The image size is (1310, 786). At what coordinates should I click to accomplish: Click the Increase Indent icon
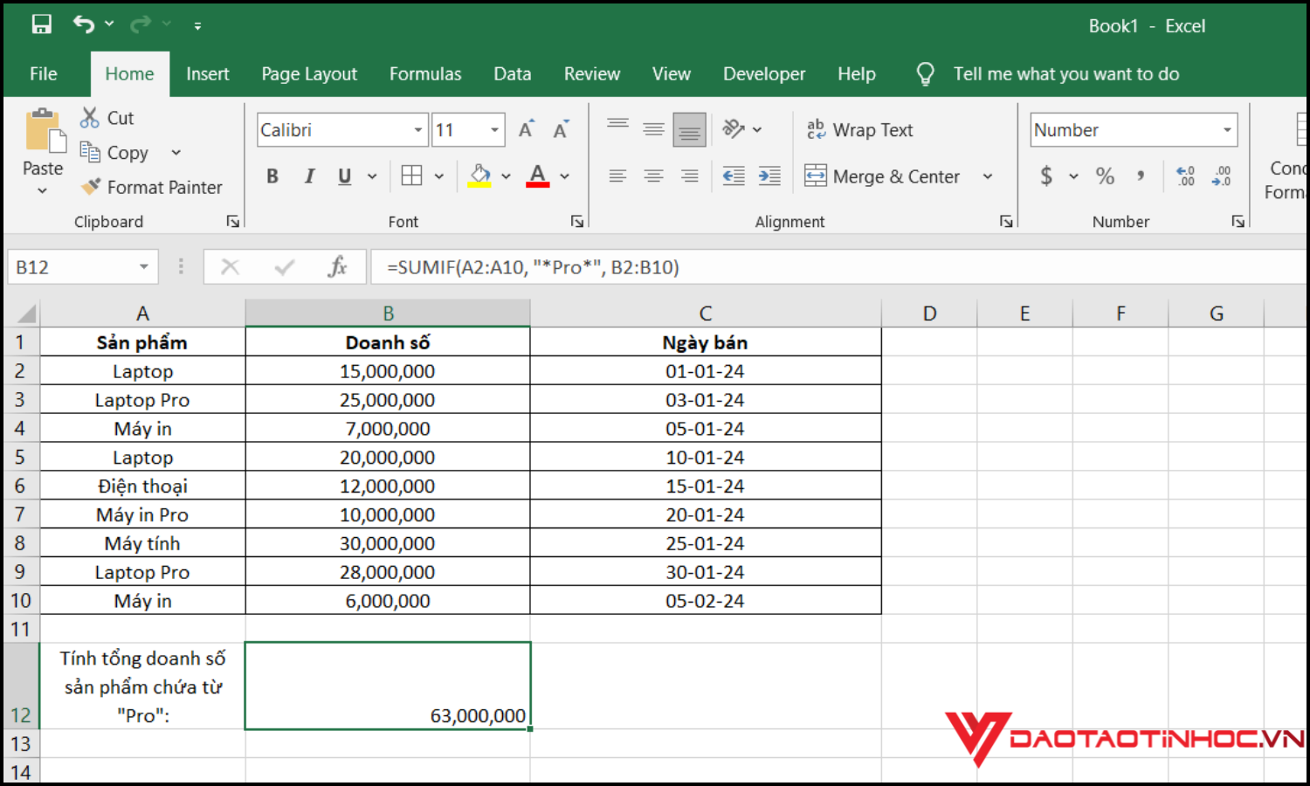pyautogui.click(x=769, y=176)
